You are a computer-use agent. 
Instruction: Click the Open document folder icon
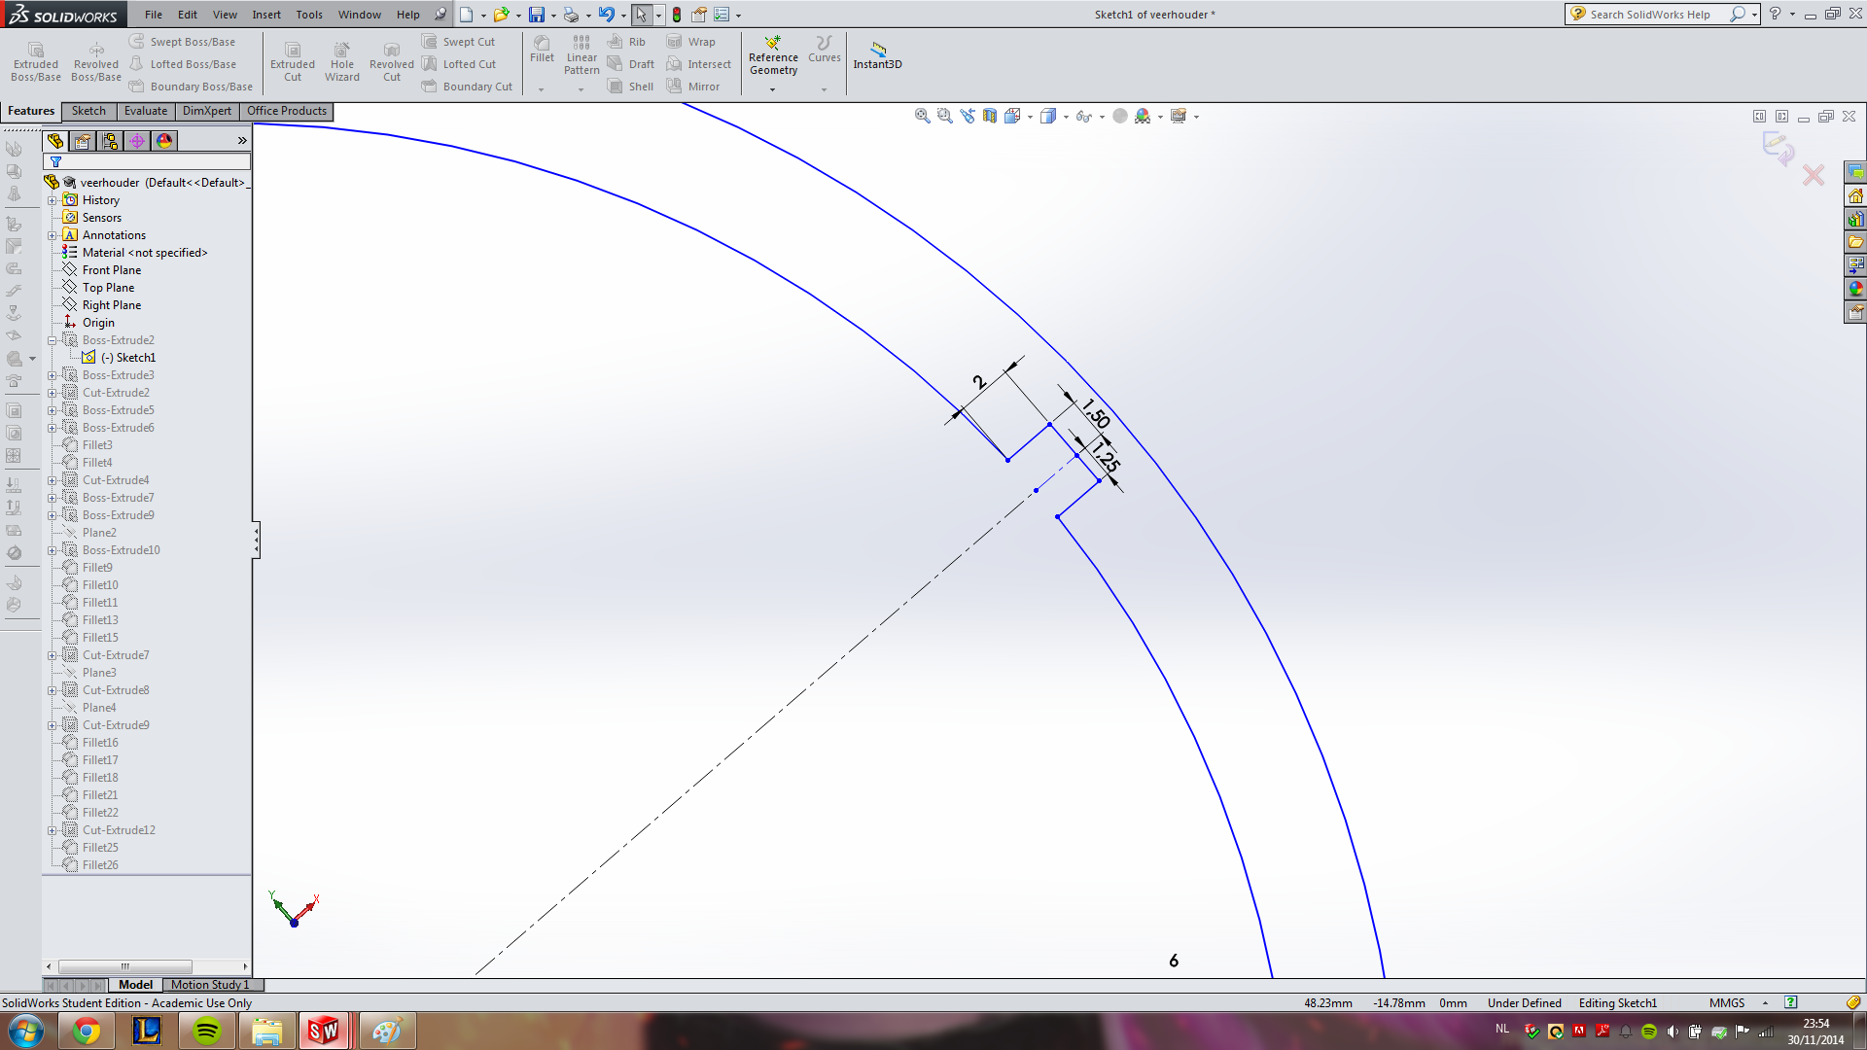click(501, 15)
